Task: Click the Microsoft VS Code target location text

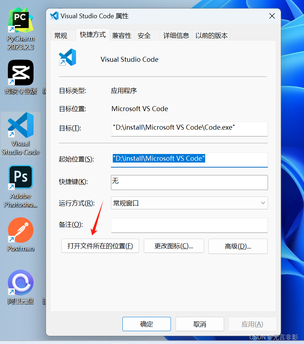Action: [140, 109]
